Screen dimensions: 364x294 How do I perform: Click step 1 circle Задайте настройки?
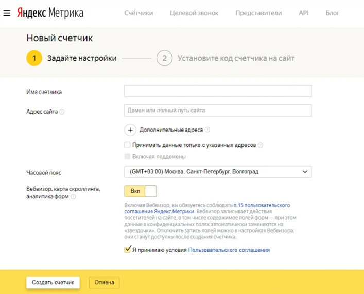34,58
